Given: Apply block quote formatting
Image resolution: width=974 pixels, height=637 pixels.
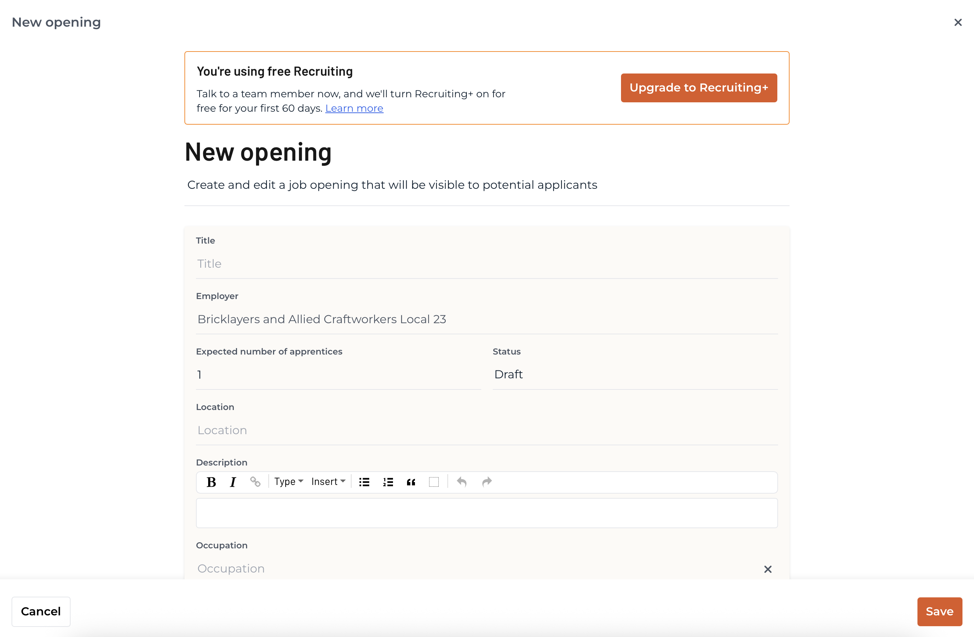Looking at the screenshot, I should click(x=411, y=482).
